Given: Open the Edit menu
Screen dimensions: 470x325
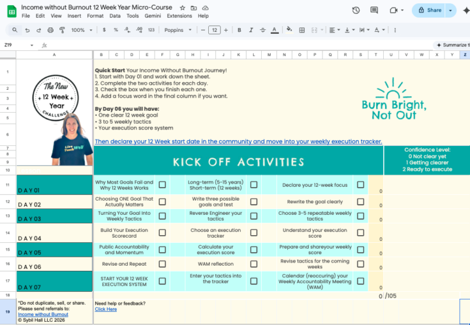Looking at the screenshot, I should coord(40,16).
